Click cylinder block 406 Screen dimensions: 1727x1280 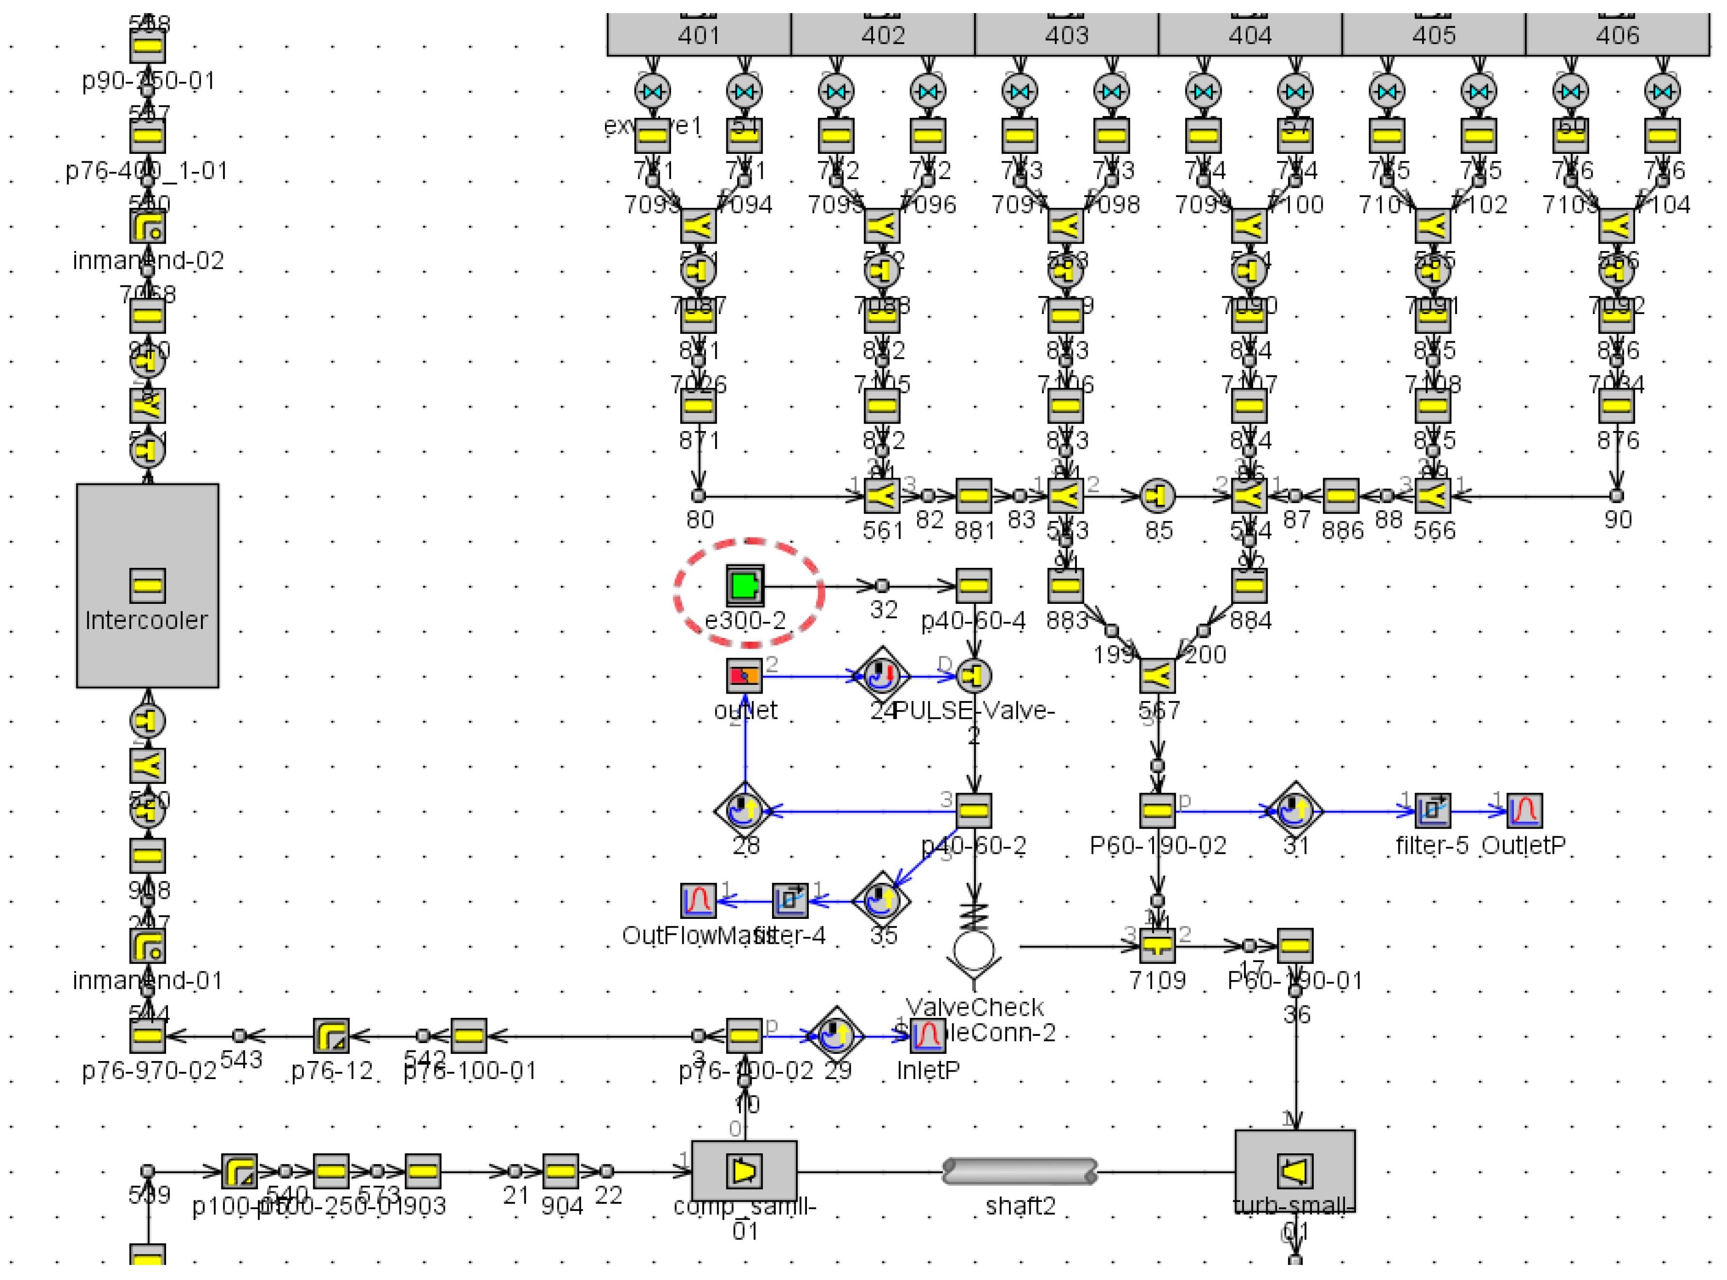click(1617, 34)
